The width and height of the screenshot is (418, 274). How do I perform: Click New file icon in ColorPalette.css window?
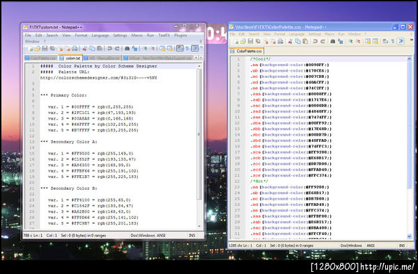[x=236, y=41]
